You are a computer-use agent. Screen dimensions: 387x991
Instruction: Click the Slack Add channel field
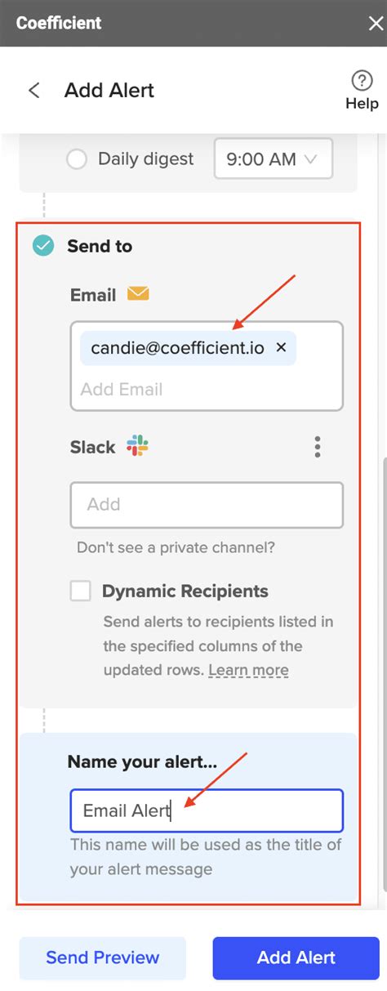coord(207,504)
